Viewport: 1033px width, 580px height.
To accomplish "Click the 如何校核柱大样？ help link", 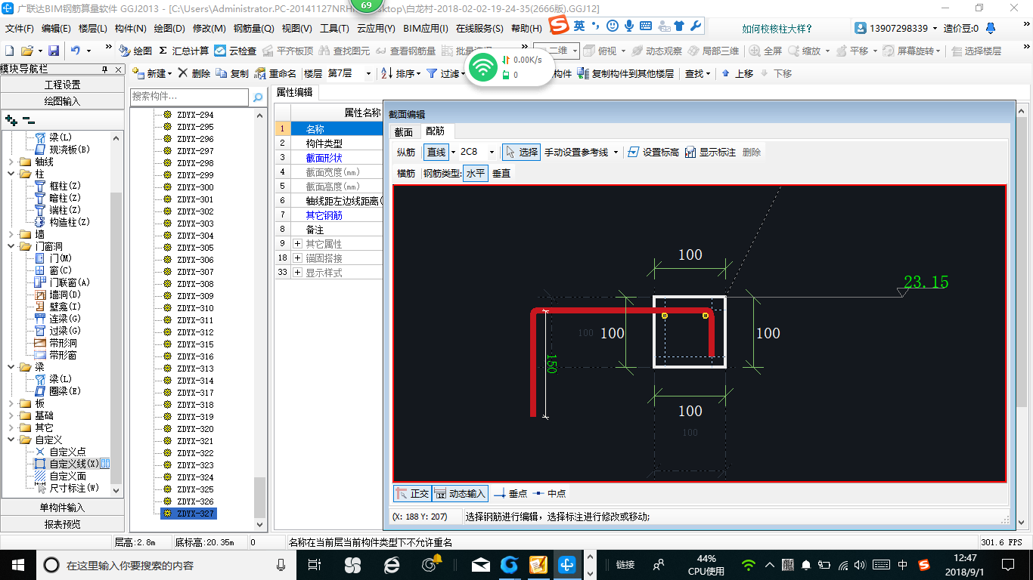I will [x=777, y=29].
